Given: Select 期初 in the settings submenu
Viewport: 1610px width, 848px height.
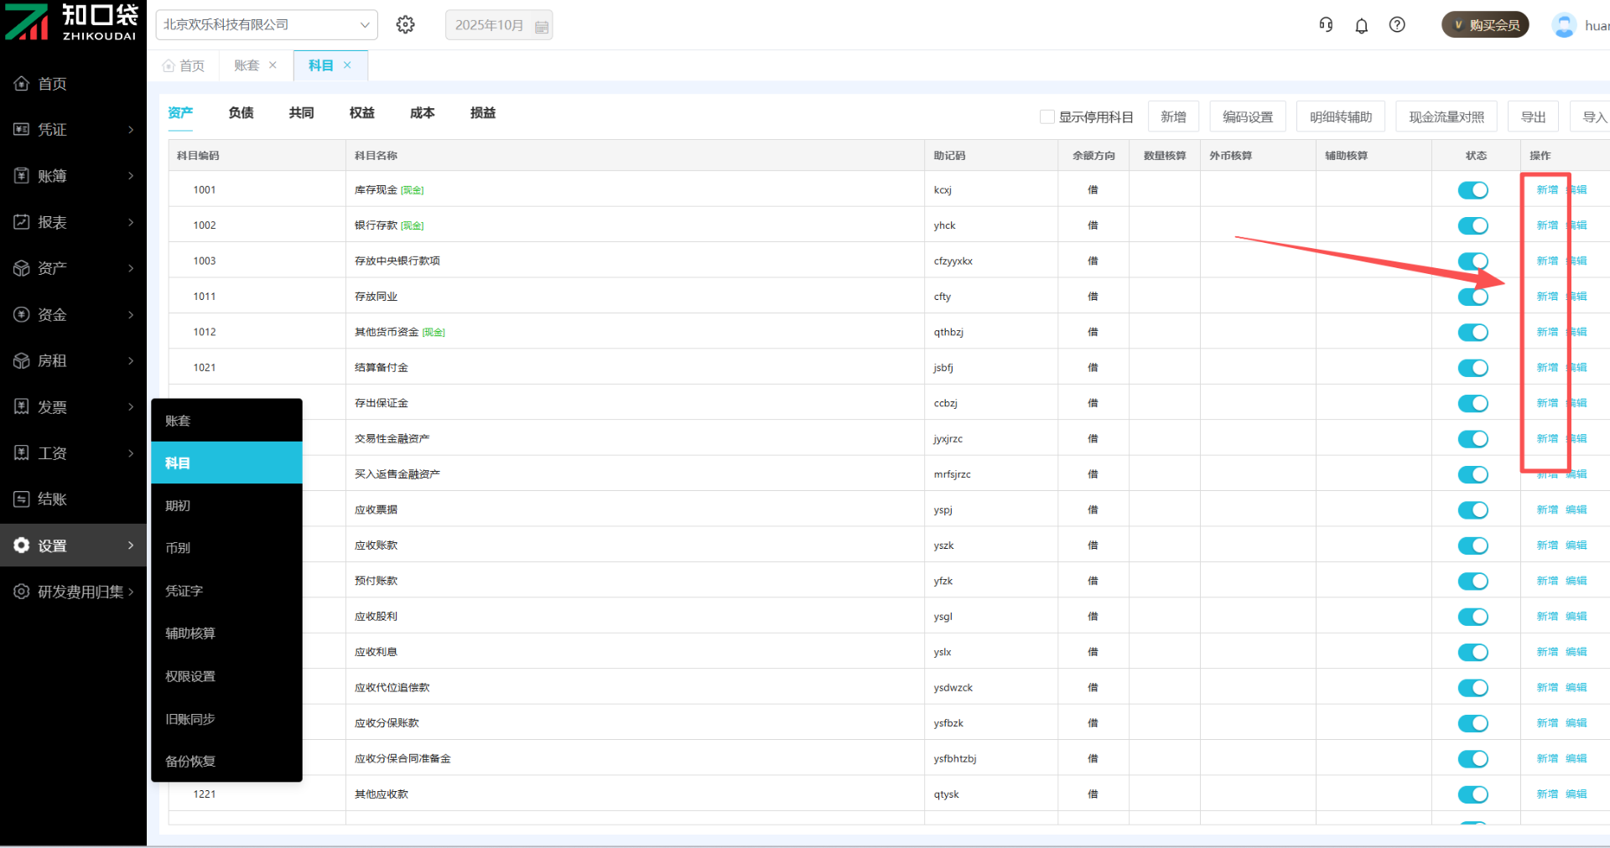Looking at the screenshot, I should [x=178, y=505].
